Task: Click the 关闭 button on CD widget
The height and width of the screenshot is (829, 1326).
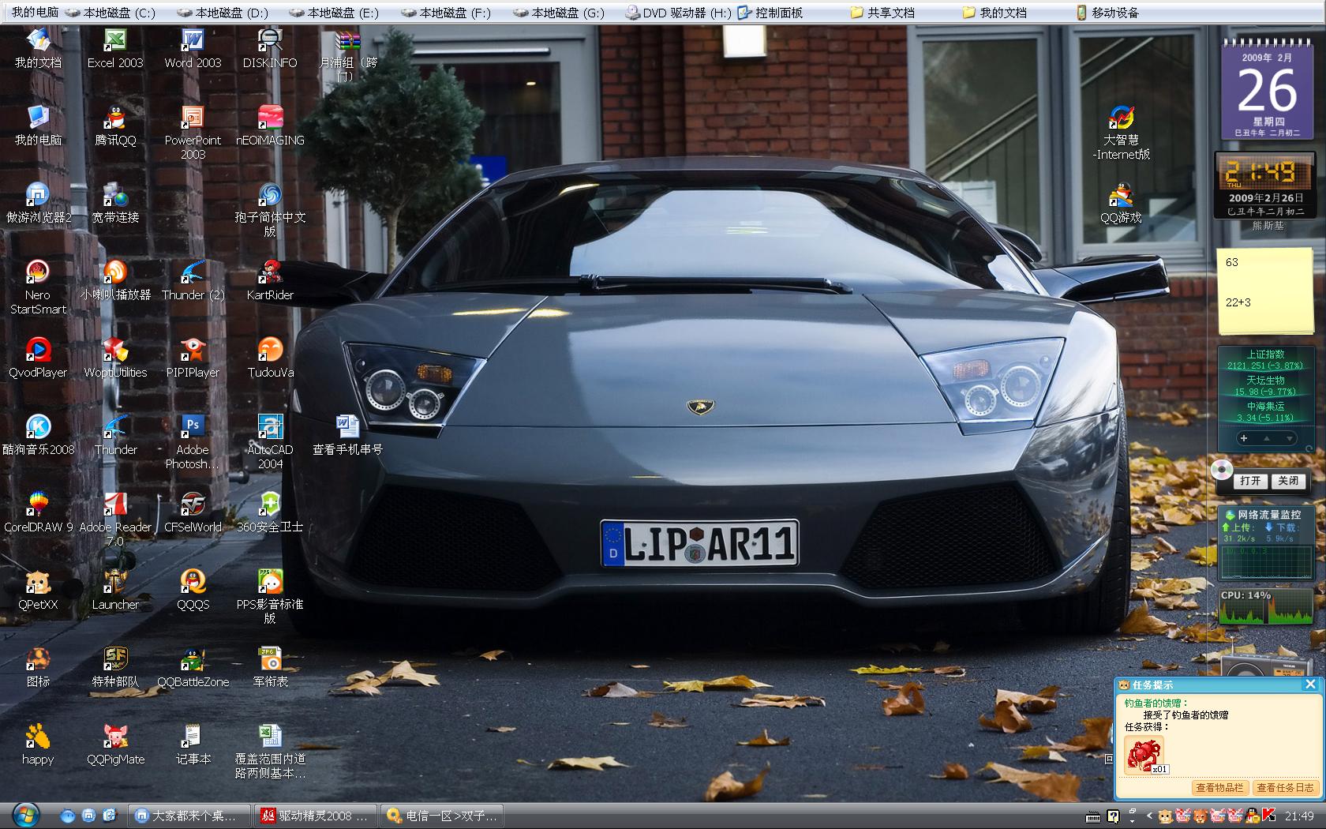Action: click(1288, 481)
